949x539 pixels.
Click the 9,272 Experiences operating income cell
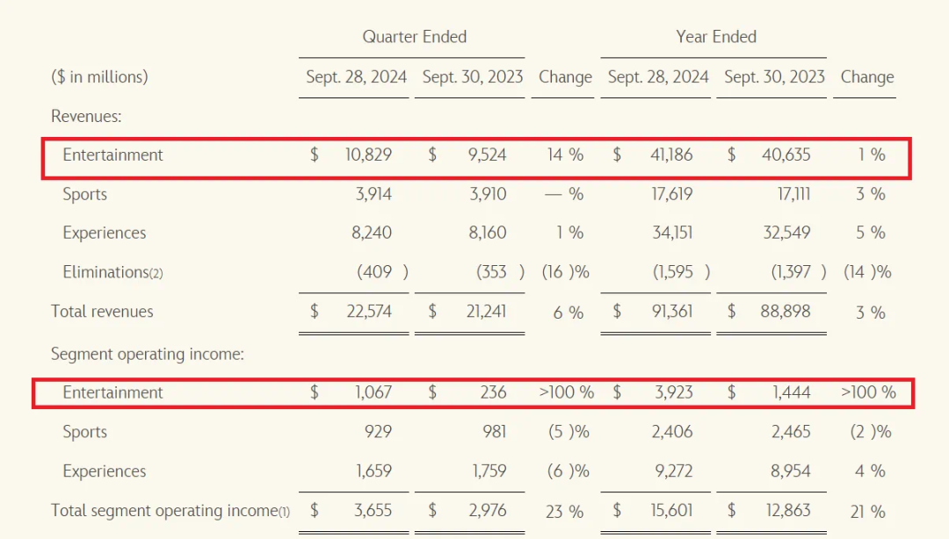point(672,471)
